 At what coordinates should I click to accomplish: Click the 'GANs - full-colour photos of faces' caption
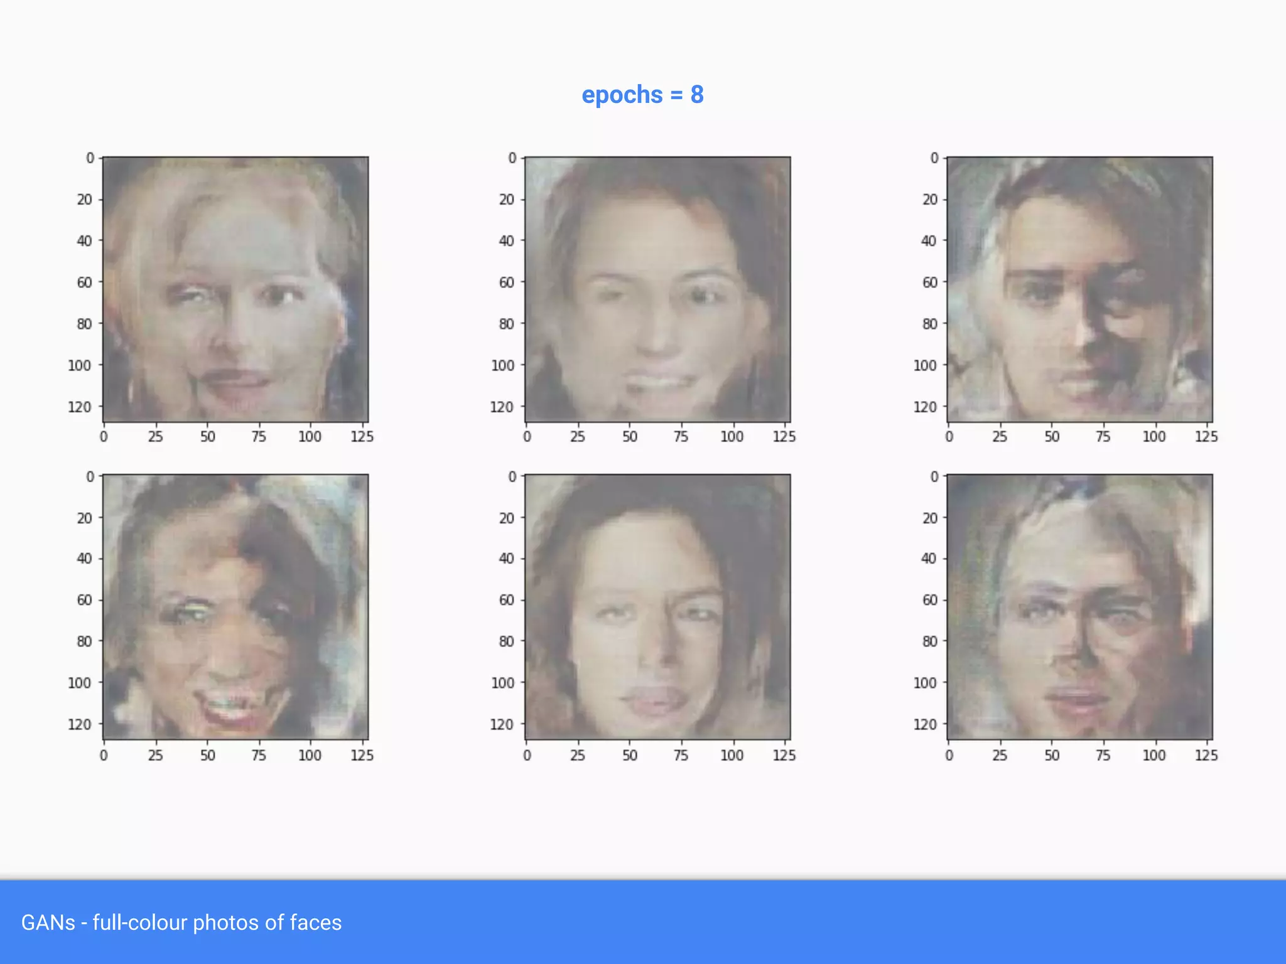(x=181, y=923)
